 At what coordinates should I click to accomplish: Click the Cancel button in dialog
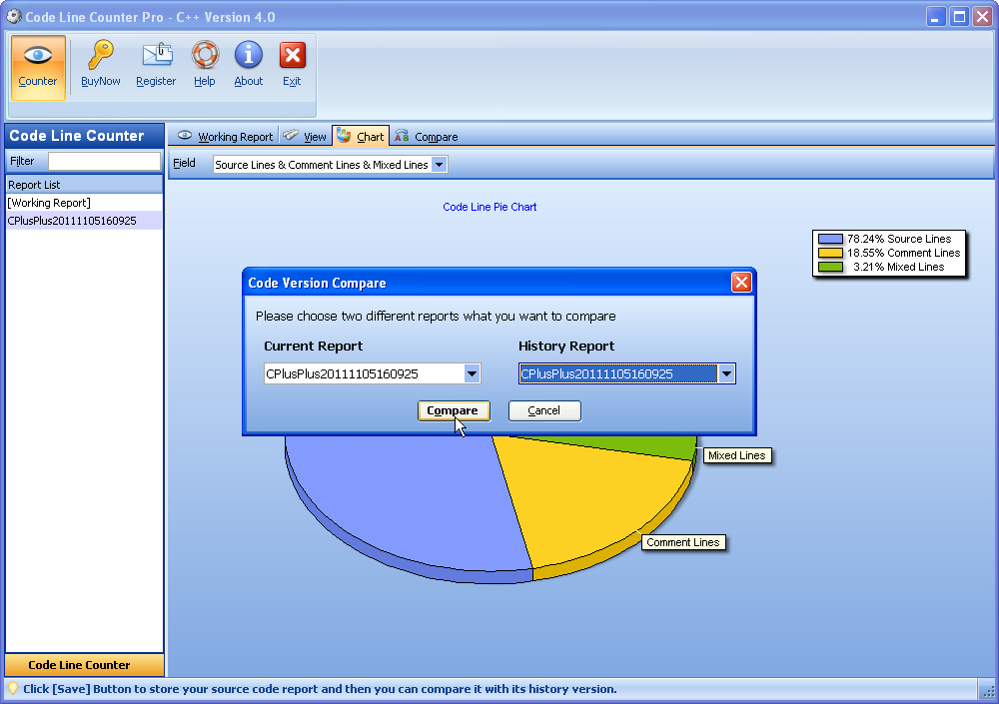click(x=544, y=411)
